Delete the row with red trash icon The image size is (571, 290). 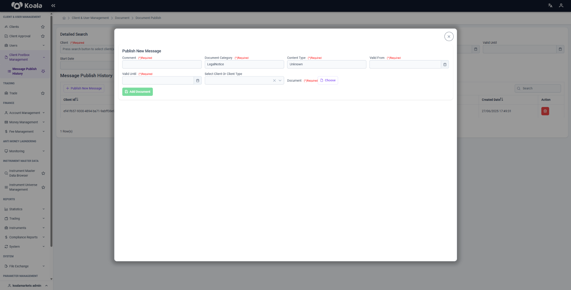pos(545,111)
